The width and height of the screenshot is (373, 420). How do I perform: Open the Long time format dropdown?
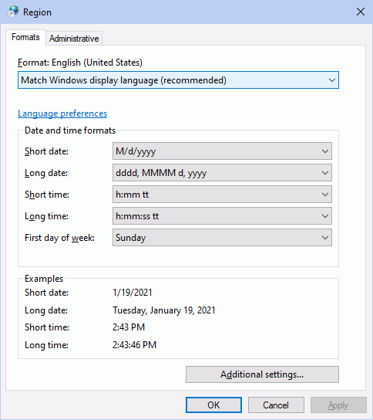(222, 216)
